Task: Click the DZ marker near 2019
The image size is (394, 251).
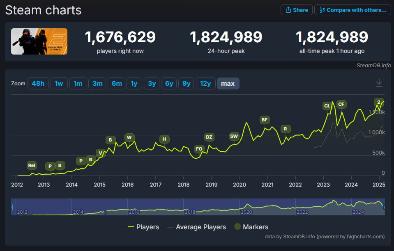Action: coord(209,137)
